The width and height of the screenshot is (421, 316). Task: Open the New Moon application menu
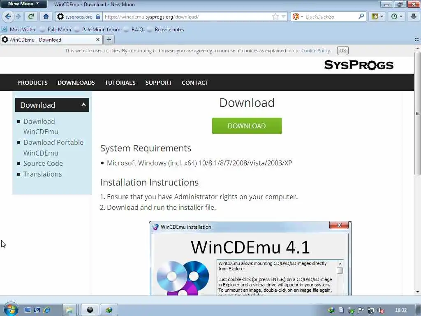23,4
